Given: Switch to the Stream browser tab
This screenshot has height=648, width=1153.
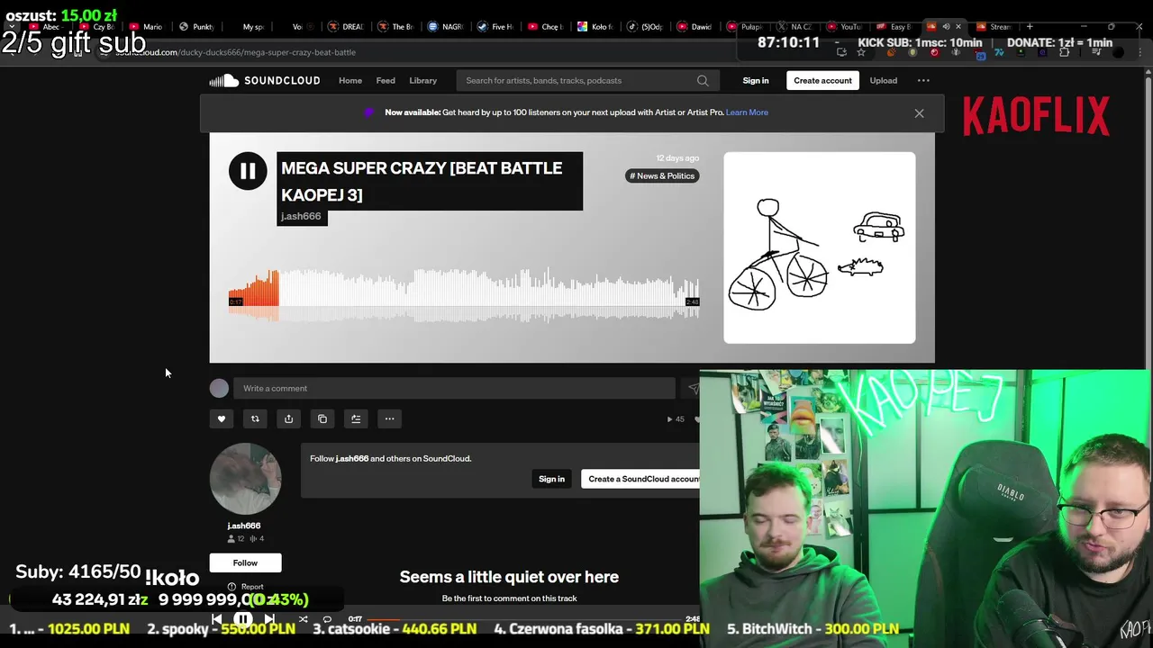Looking at the screenshot, I should point(995,27).
